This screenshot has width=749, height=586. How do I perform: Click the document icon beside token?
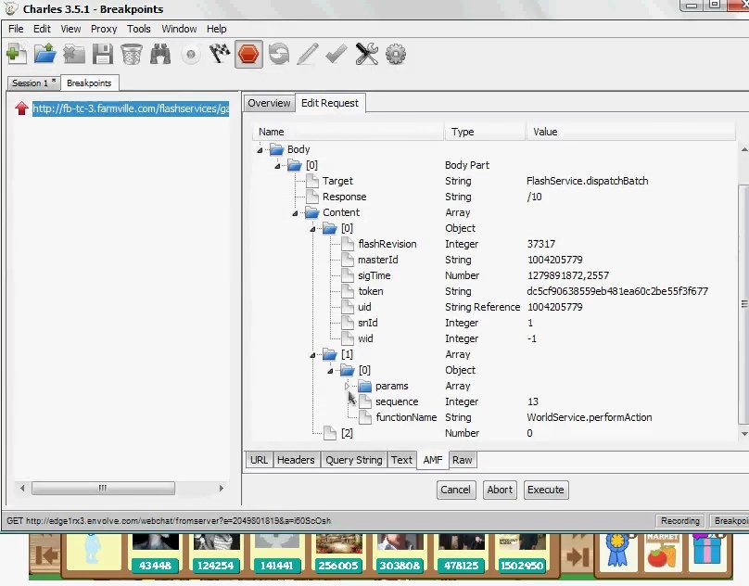(x=348, y=291)
